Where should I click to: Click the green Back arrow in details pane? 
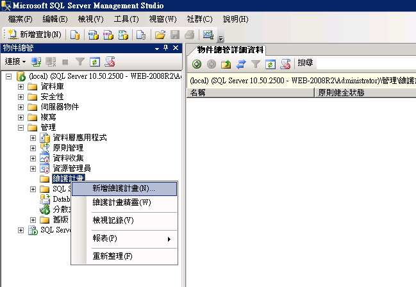[197, 64]
